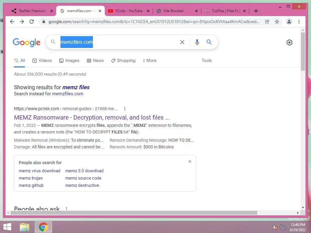Close the PCrisk - YouTube tab
Image resolution: width=311 pixels, height=233 pixels.
(148, 11)
